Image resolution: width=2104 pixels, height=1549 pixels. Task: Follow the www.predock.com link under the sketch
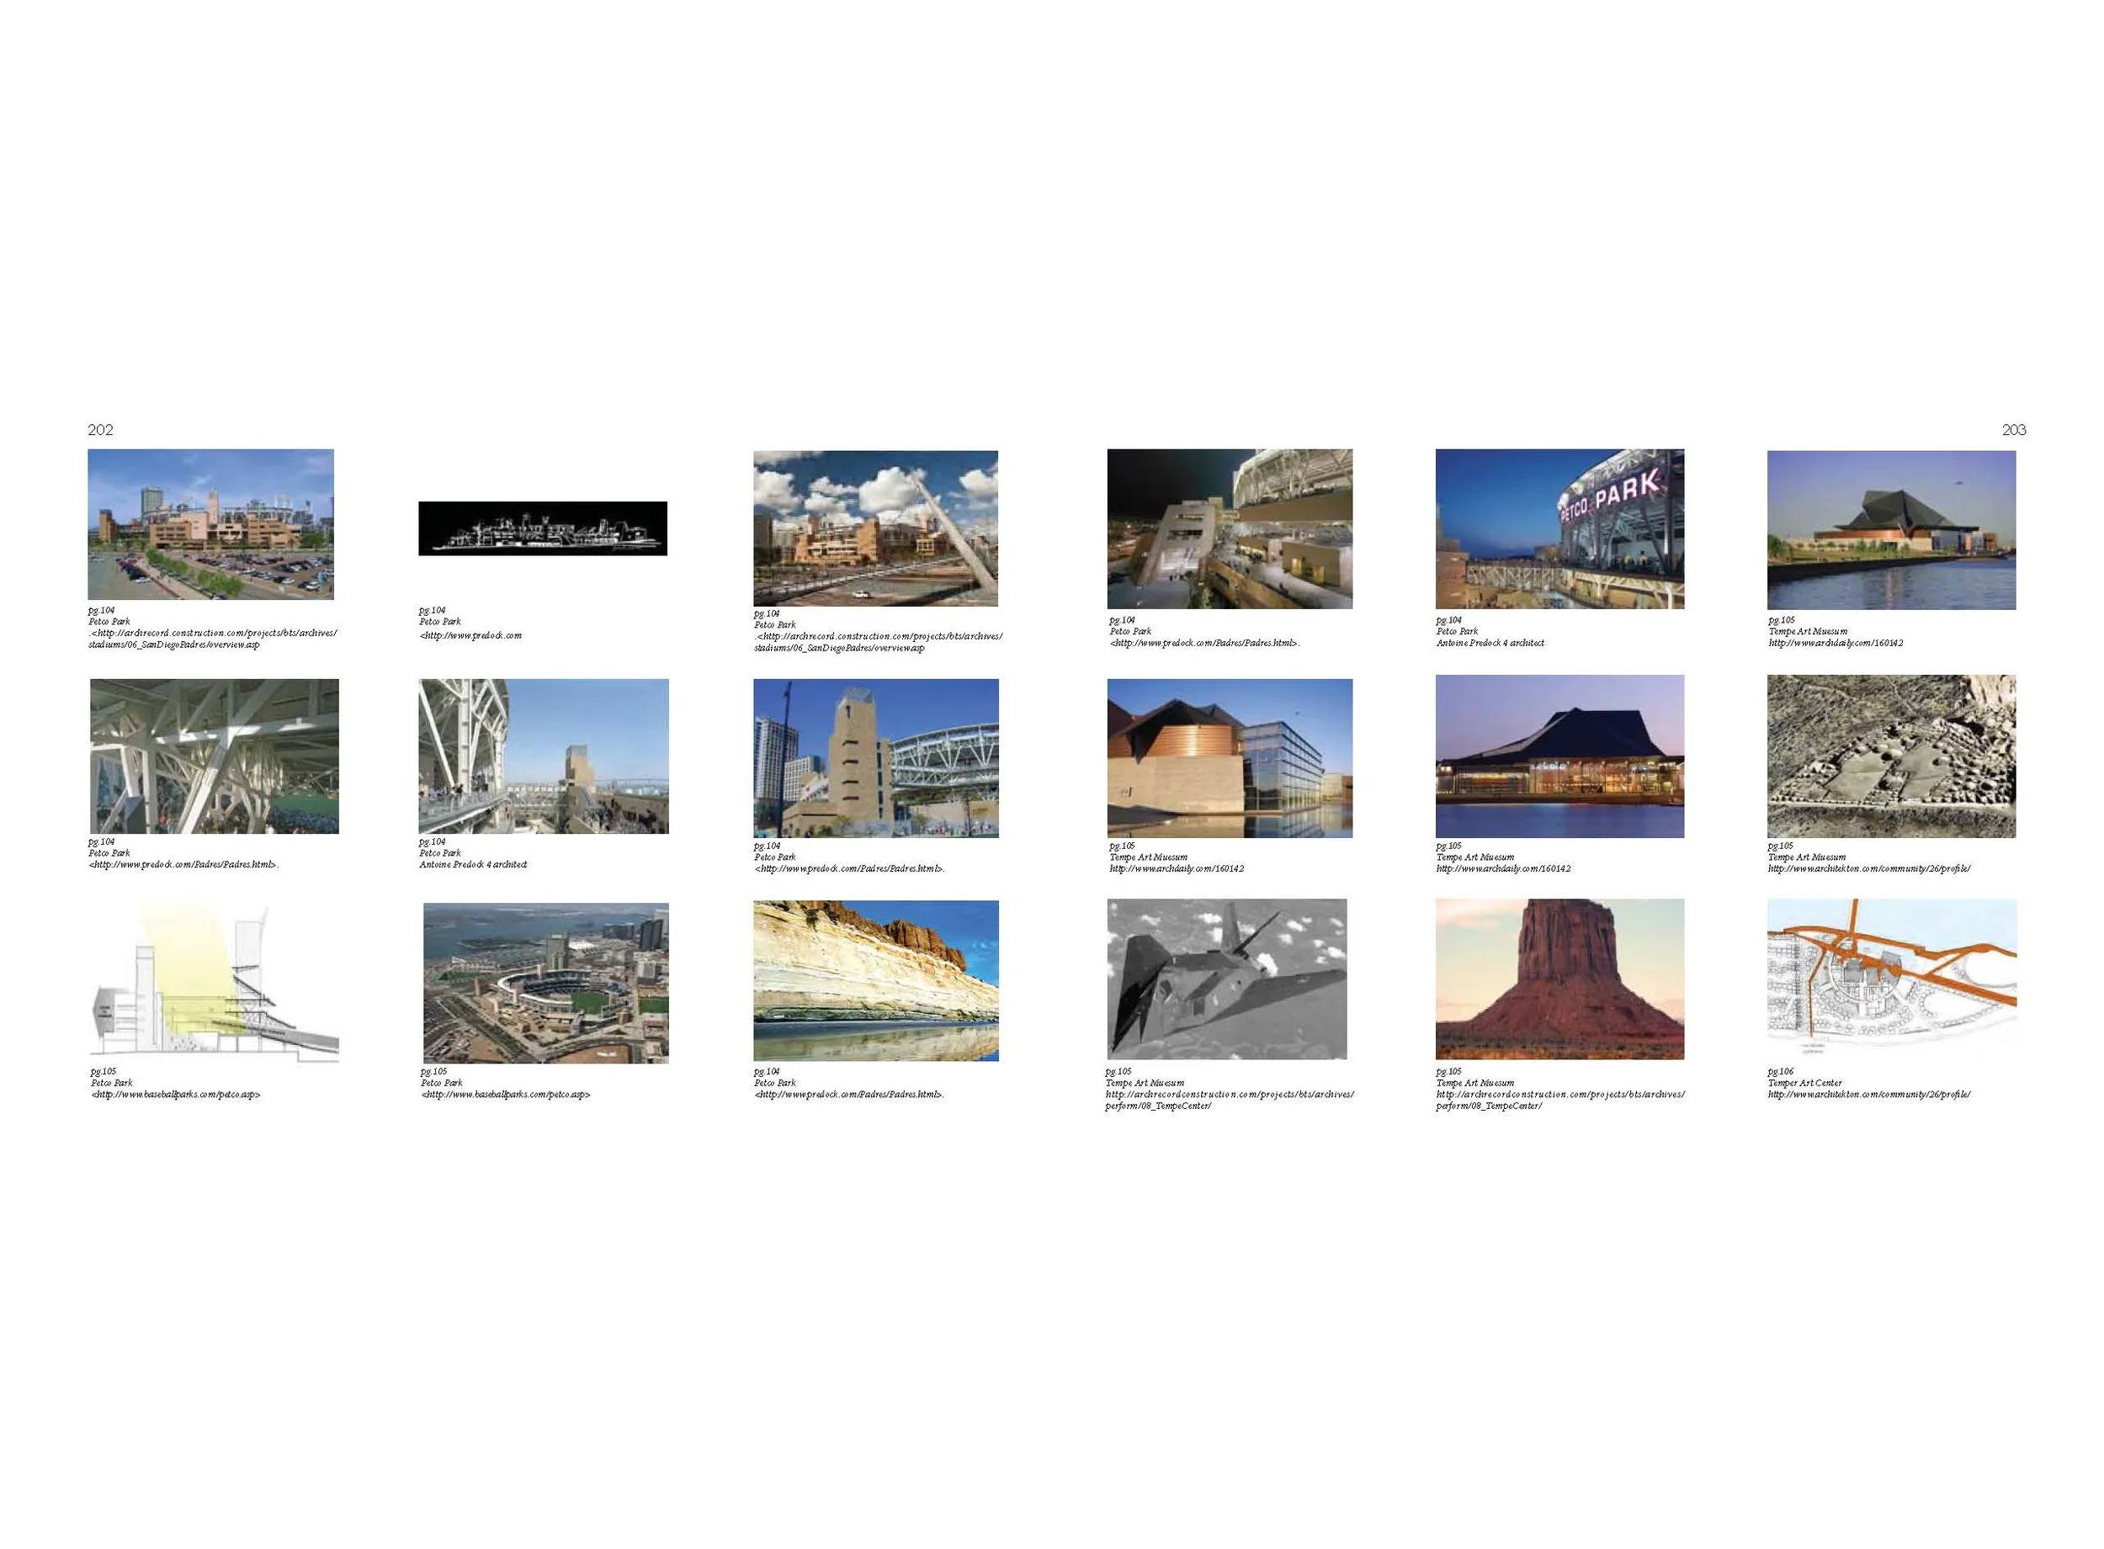[470, 634]
